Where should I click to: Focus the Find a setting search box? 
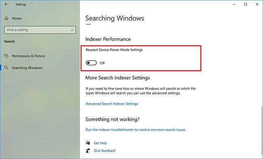point(40,30)
